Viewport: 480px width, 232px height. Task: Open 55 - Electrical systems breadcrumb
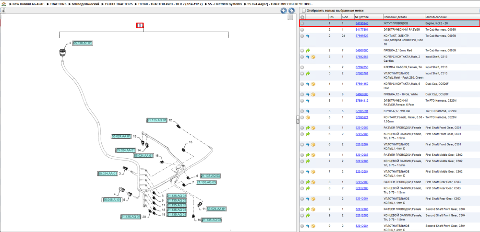point(225,4)
